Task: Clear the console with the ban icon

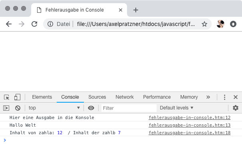Action: click(18, 108)
